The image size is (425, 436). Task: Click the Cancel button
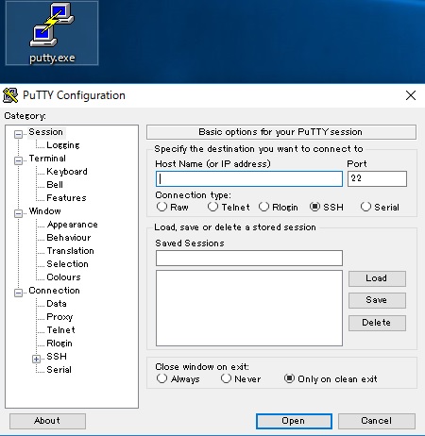[x=377, y=421]
